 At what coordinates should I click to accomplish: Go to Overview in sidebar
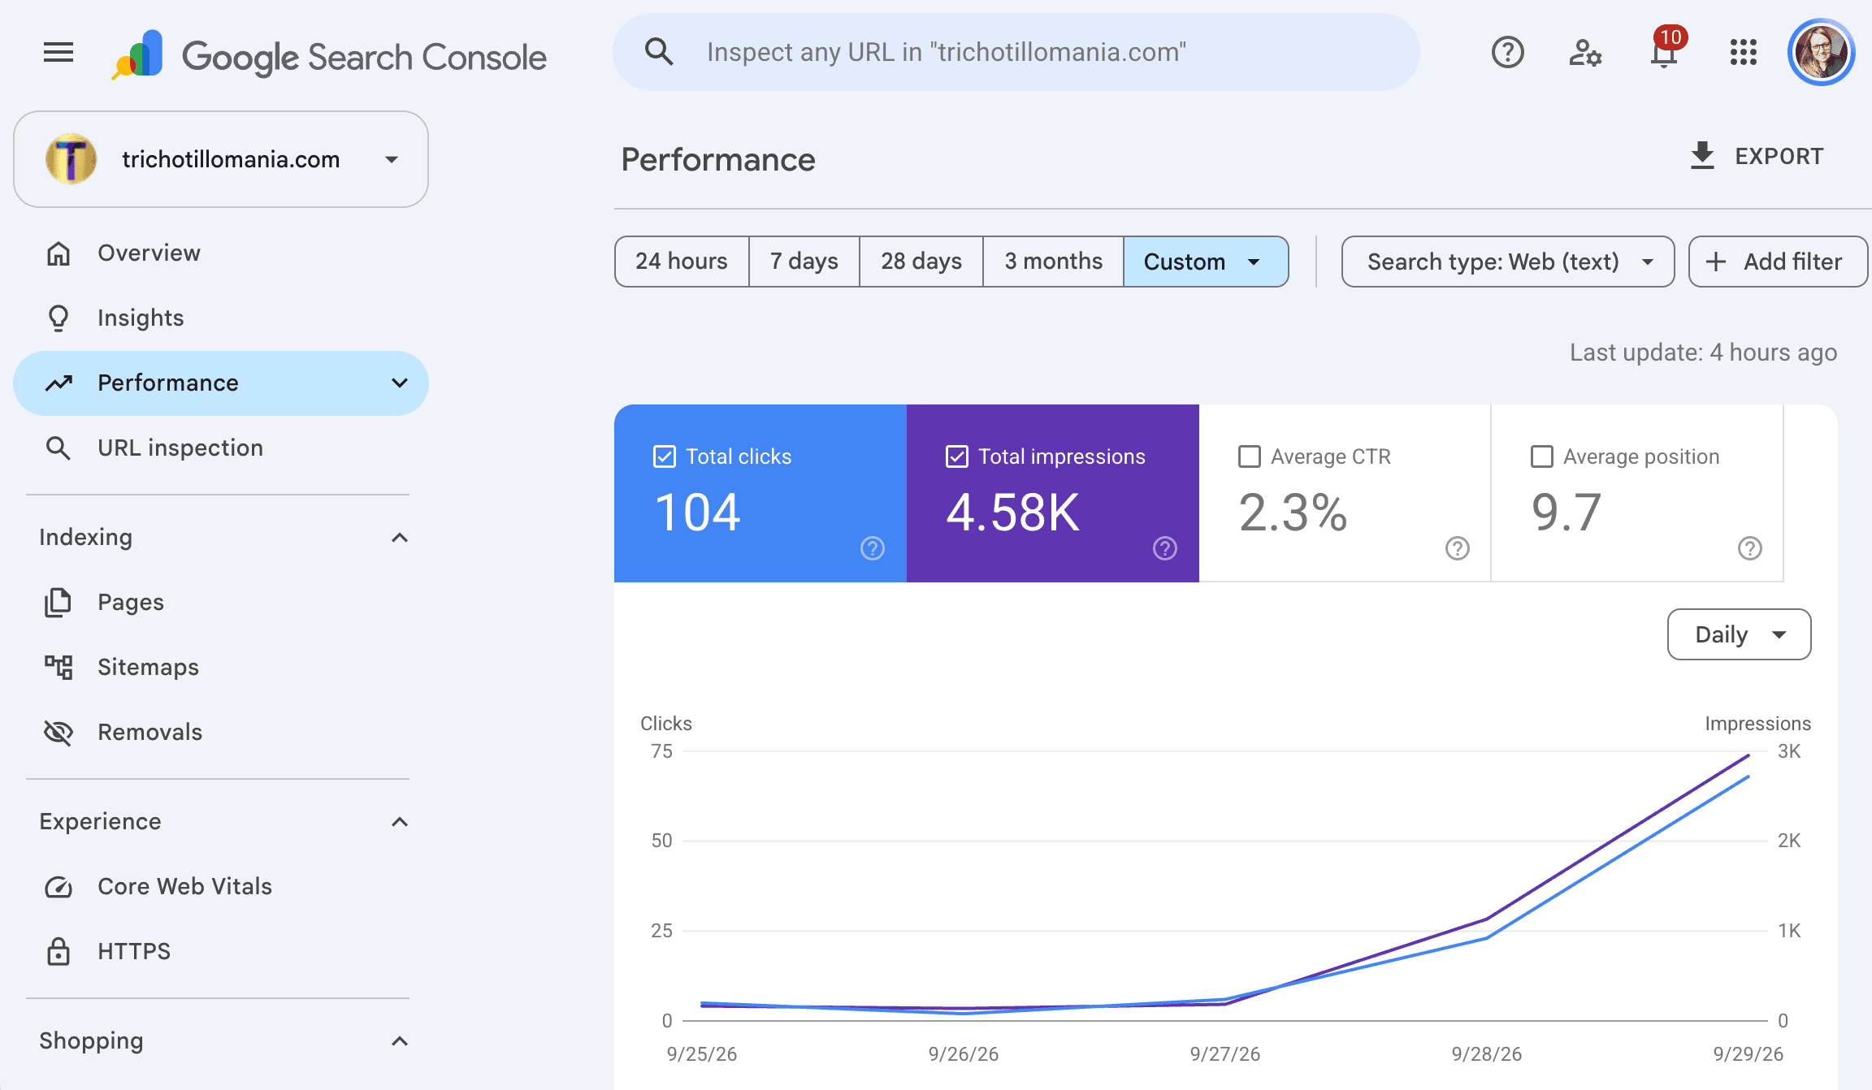[x=221, y=253]
